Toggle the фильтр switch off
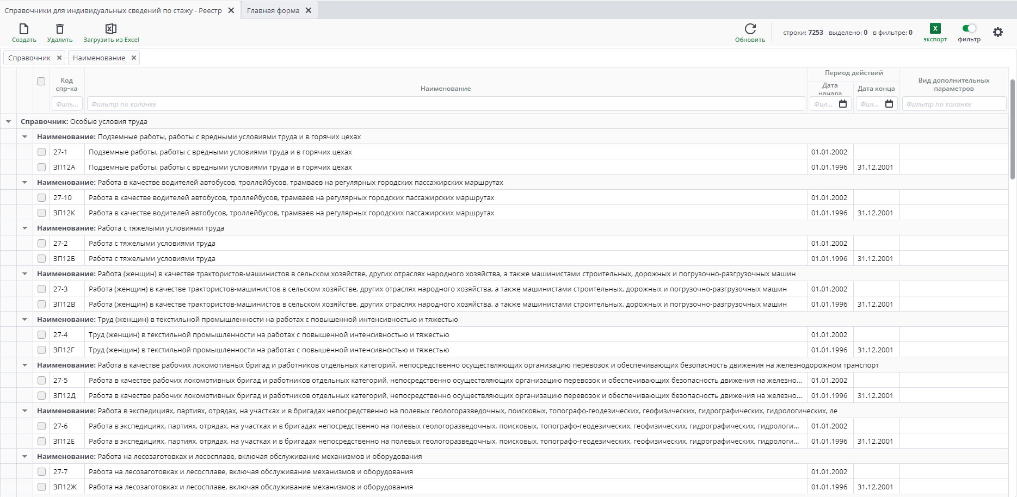 pyautogui.click(x=969, y=28)
